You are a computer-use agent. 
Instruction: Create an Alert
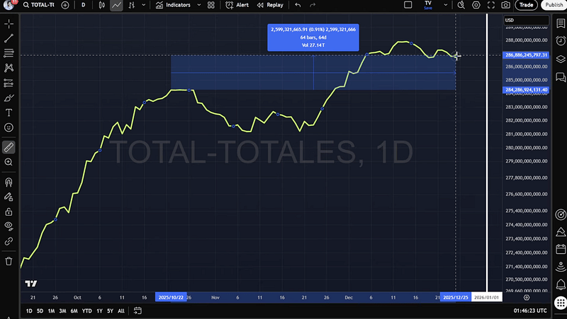point(237,5)
